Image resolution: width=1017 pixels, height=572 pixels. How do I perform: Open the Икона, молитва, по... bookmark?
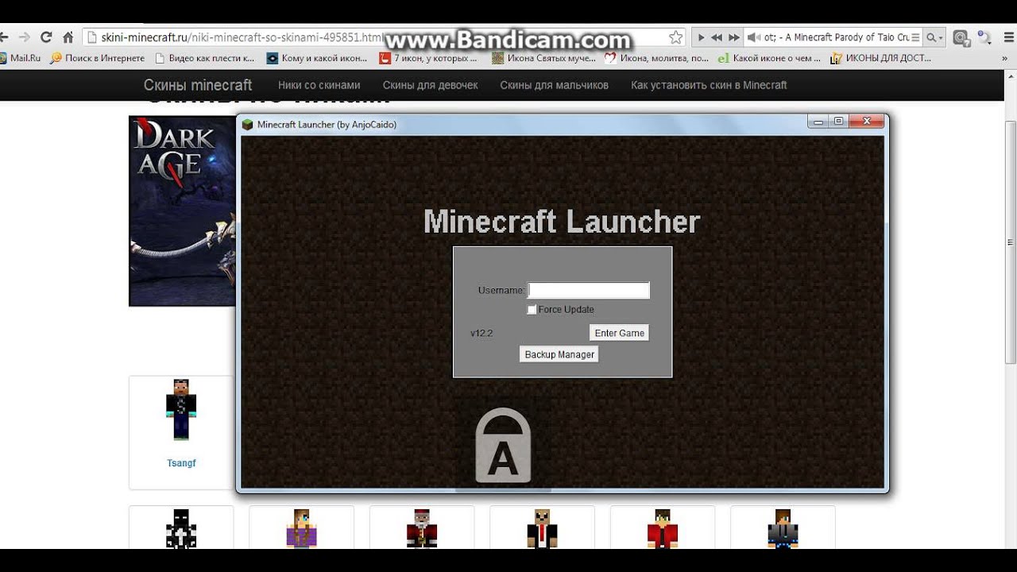[656, 58]
